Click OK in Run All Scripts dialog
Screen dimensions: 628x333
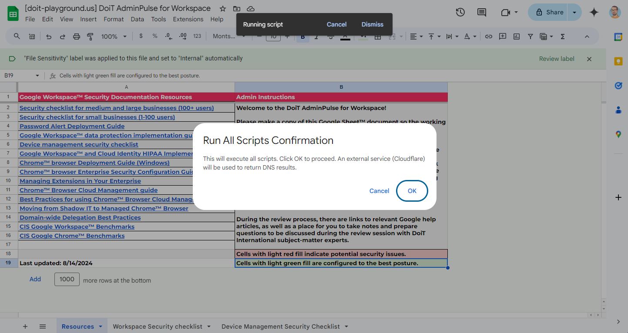[412, 191]
